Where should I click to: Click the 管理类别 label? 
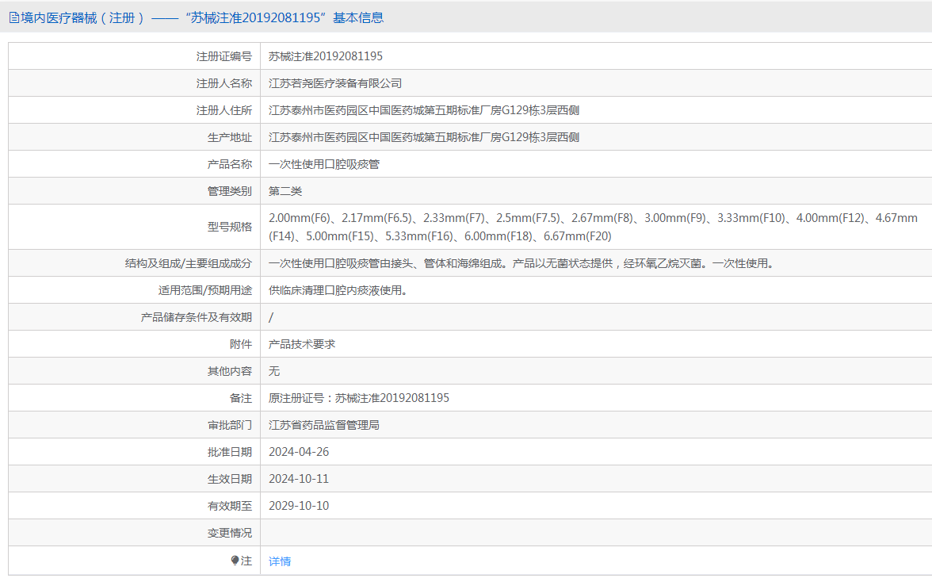pyautogui.click(x=230, y=191)
